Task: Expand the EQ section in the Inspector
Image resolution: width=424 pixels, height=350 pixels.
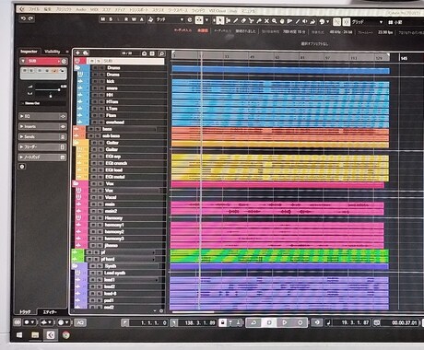Action: coord(43,116)
